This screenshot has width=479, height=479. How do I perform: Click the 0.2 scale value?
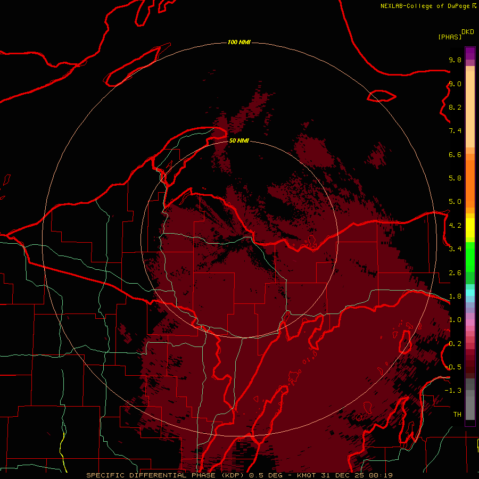pos(455,344)
